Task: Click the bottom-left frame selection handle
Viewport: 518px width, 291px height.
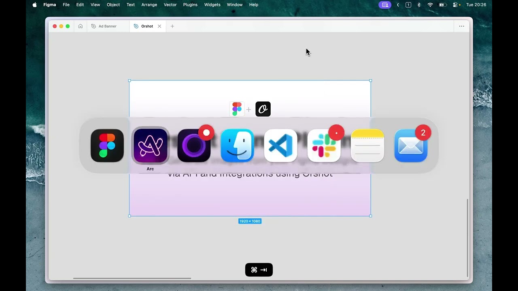Action: tap(129, 216)
